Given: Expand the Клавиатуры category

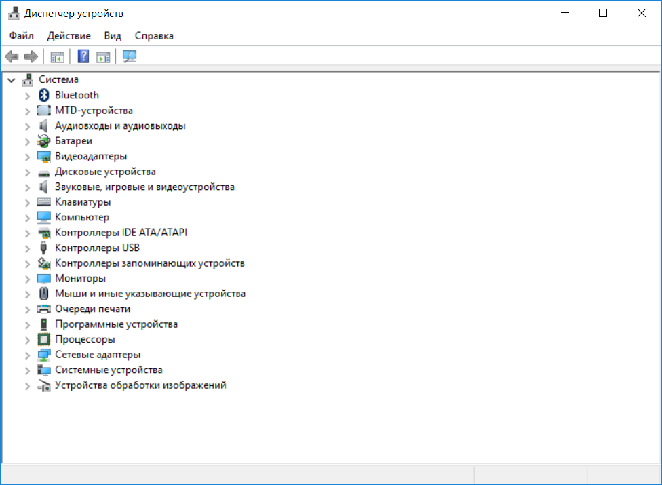Looking at the screenshot, I should tap(27, 203).
